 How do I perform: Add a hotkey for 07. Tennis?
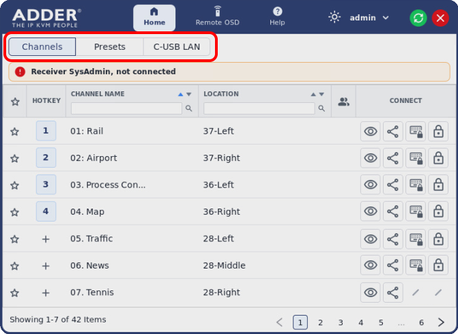pos(46,293)
